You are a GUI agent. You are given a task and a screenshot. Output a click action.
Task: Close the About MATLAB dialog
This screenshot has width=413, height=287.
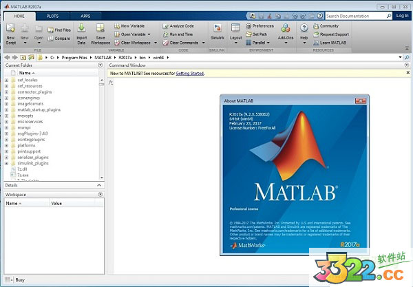point(361,101)
